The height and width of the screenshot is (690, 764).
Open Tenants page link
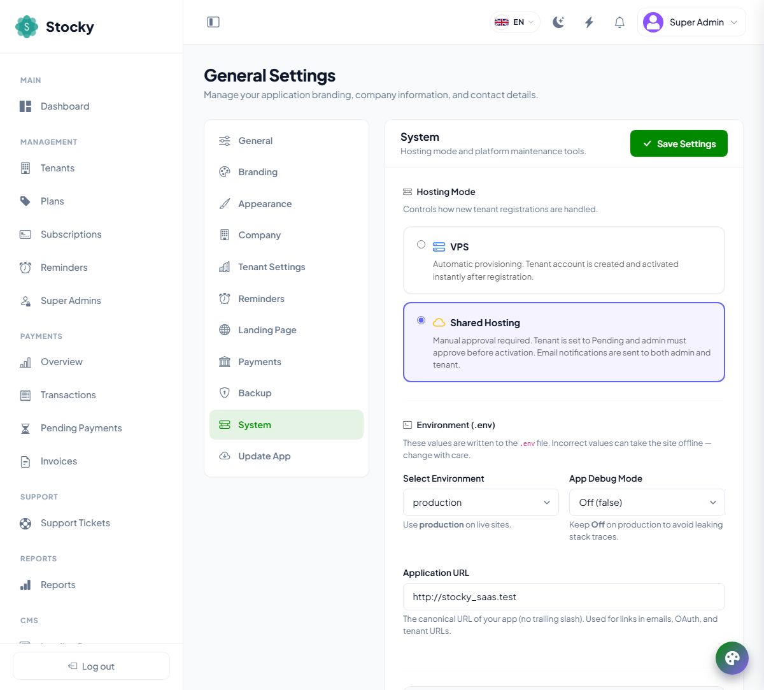click(91, 168)
